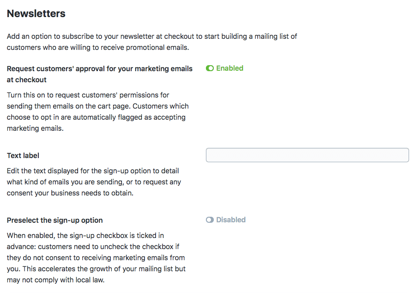
Task: Click the "Turn this on to request" description
Action: click(88, 95)
